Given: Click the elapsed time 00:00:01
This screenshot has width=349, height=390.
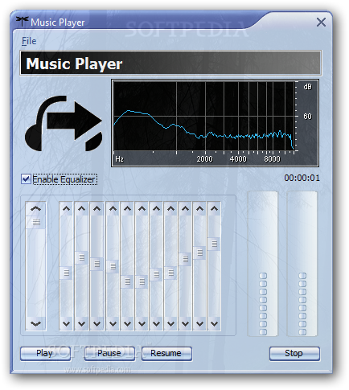Looking at the screenshot, I should pyautogui.click(x=302, y=178).
